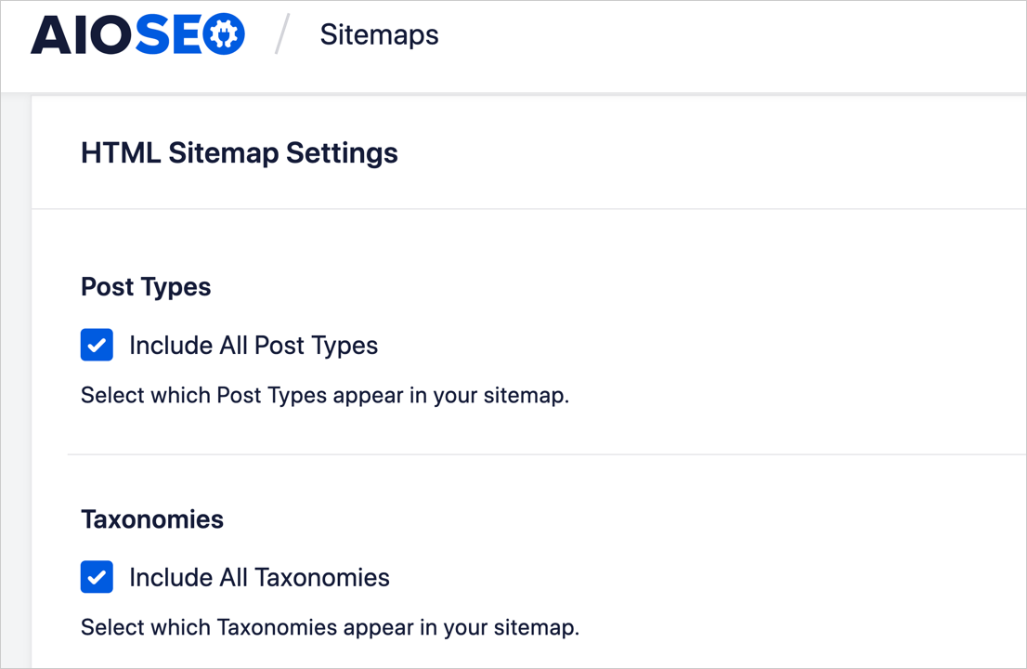Screen dimensions: 1027x669
Task: Click empty header area right of Sitemaps
Action: [733, 46]
